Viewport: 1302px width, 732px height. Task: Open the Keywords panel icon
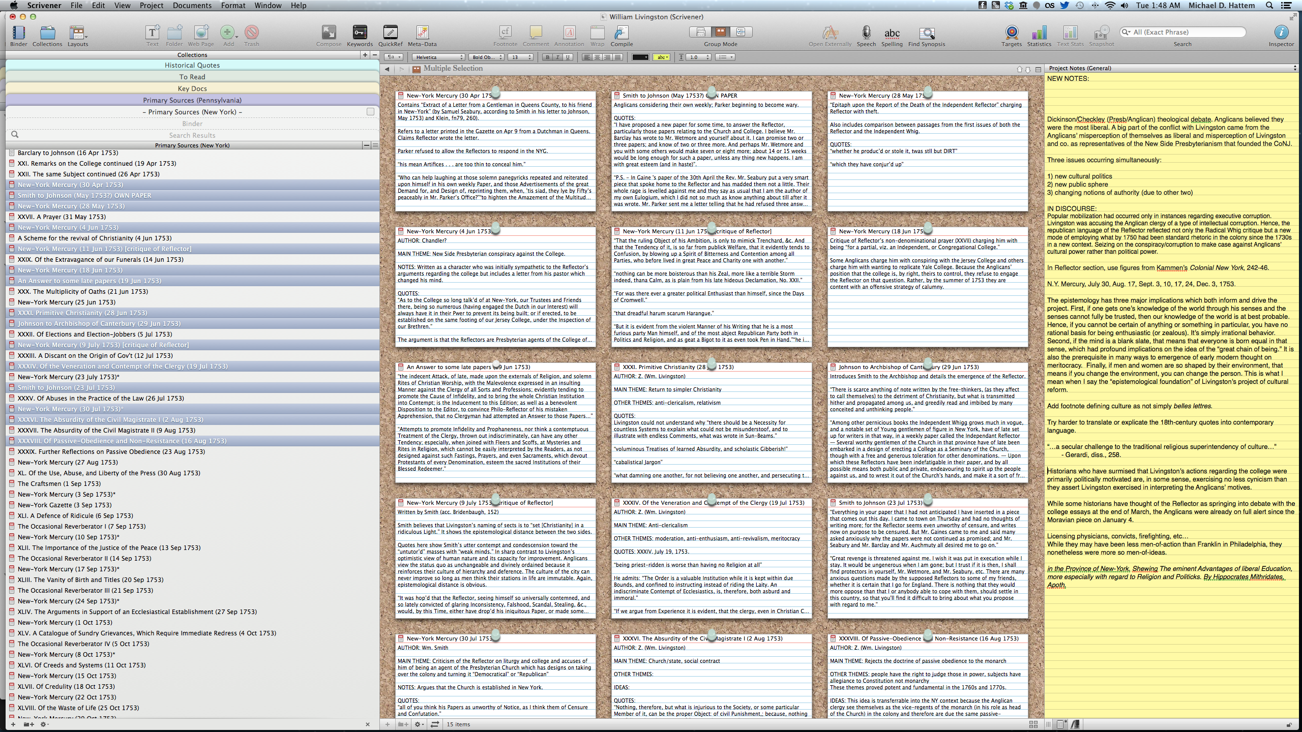click(x=359, y=33)
